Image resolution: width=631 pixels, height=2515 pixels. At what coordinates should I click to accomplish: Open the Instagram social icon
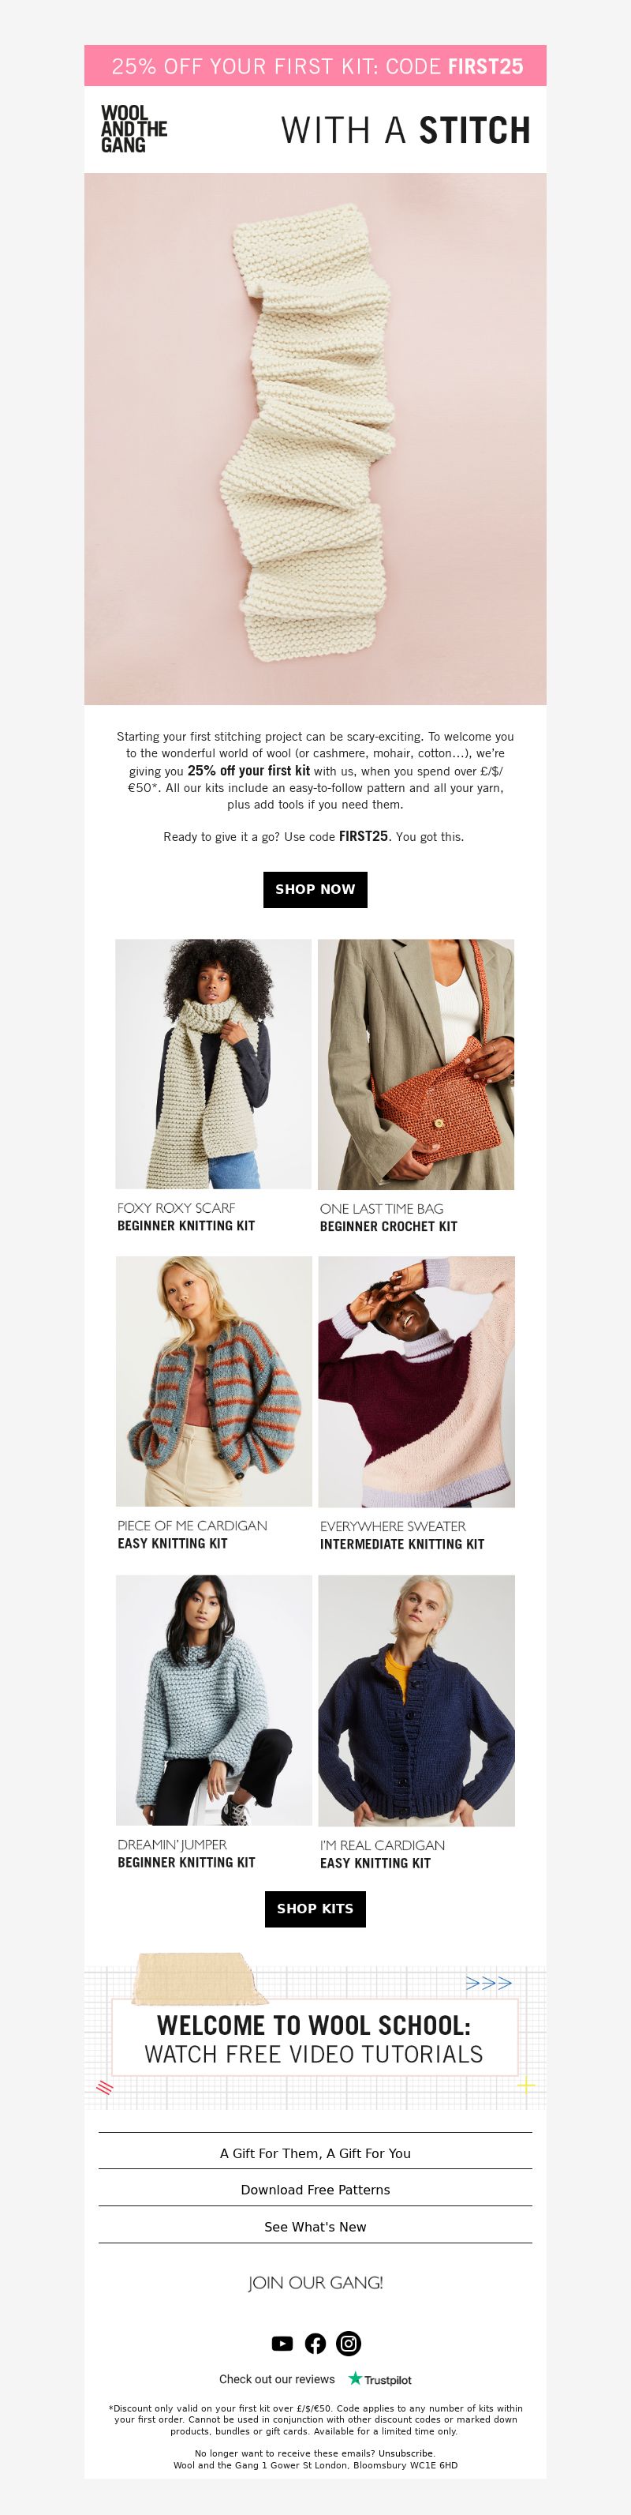(x=348, y=2343)
